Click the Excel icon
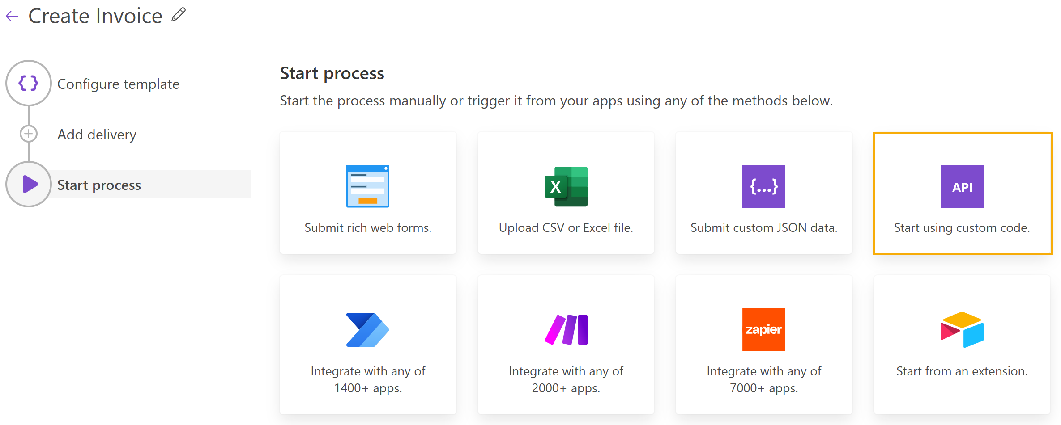This screenshot has height=425, width=1061. [x=566, y=186]
